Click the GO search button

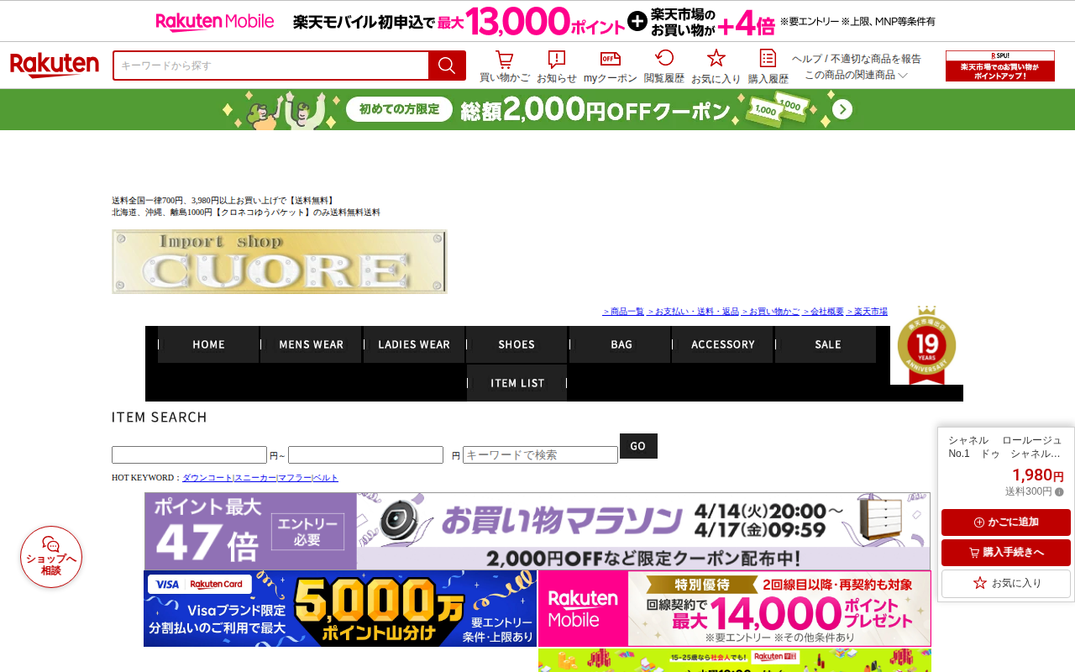[x=638, y=446]
